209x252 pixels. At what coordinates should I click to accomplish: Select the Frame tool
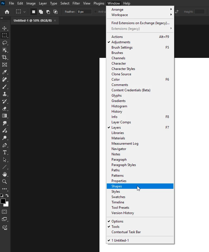pyautogui.click(x=4, y=65)
